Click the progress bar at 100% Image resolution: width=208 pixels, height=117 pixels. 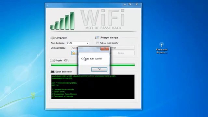(x=93, y=65)
